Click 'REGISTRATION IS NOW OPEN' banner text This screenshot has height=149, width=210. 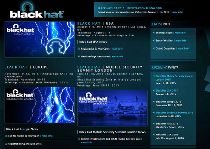coord(145,8)
